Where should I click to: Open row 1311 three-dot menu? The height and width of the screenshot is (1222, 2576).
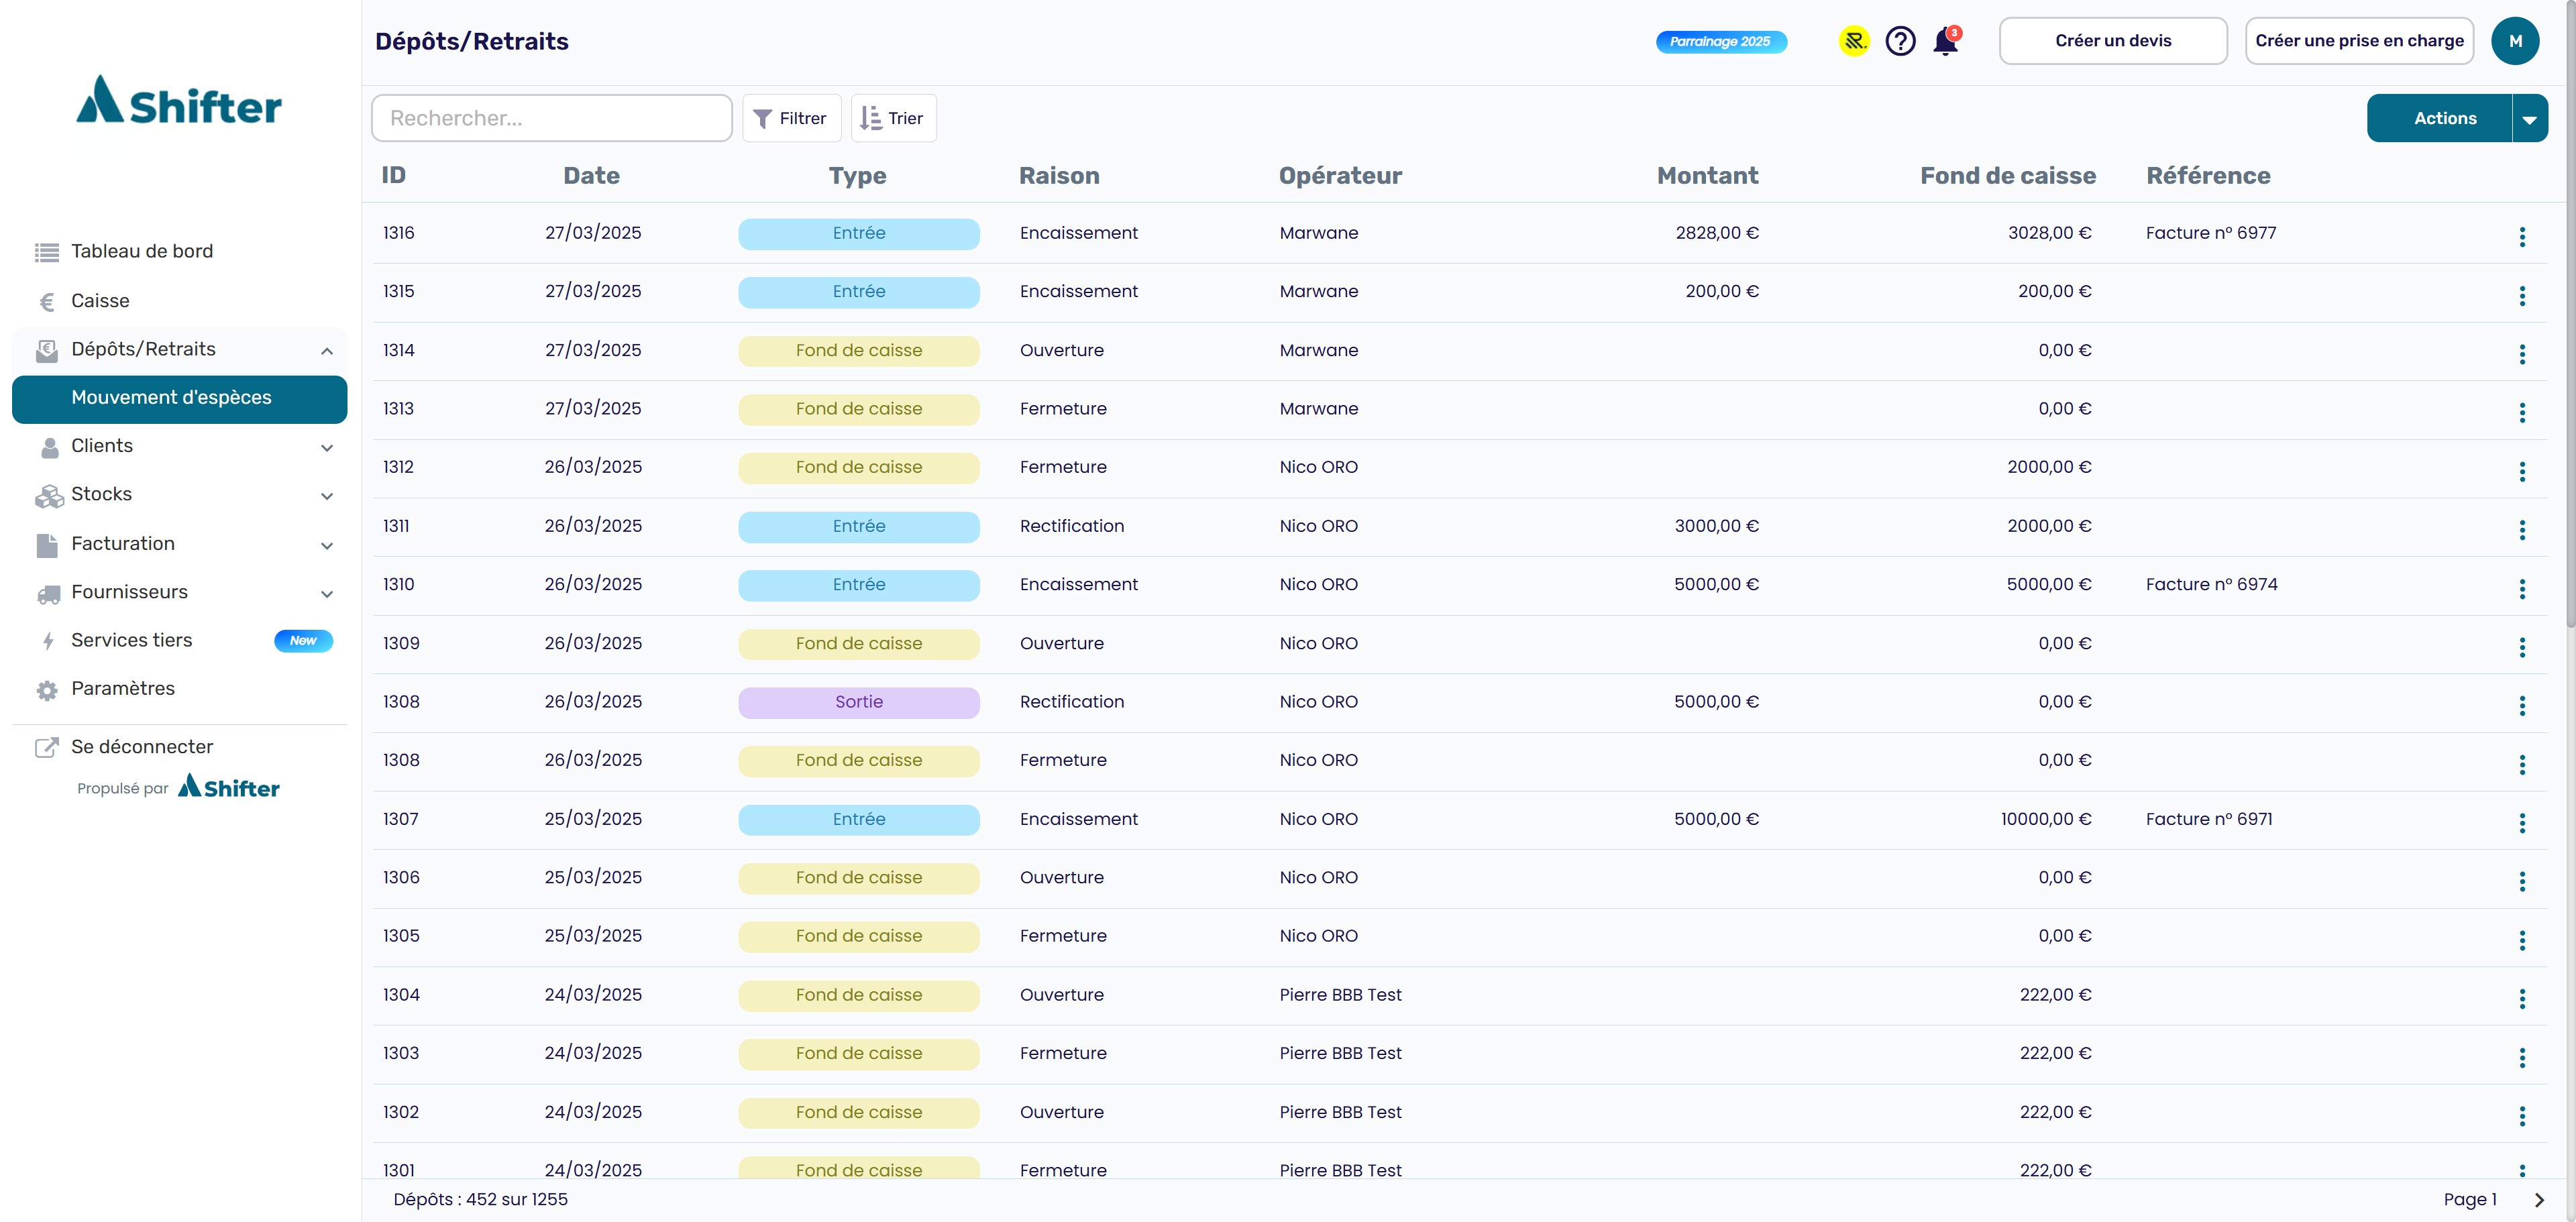[x=2522, y=530]
